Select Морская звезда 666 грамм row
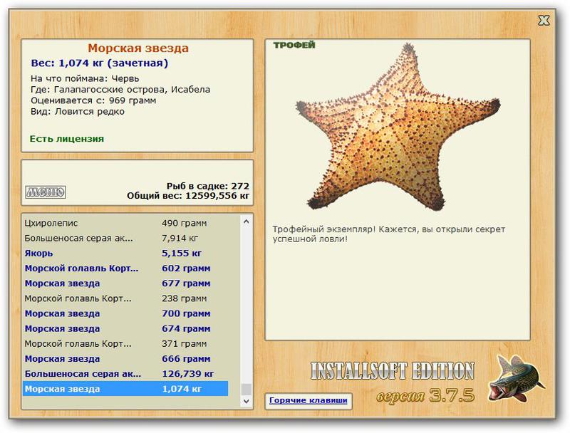570x433 pixels. [x=125, y=359]
